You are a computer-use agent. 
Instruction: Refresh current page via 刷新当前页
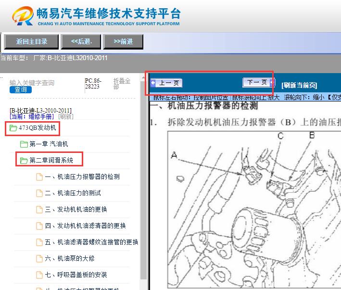pos(299,85)
